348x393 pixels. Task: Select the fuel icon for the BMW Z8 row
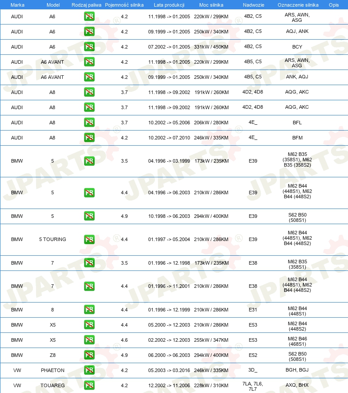click(89, 355)
